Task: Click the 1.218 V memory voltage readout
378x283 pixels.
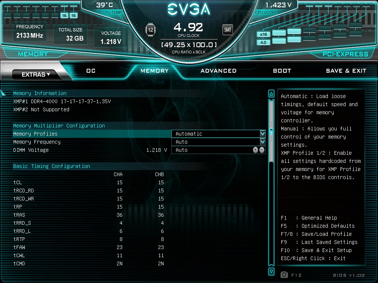Action: [x=111, y=42]
